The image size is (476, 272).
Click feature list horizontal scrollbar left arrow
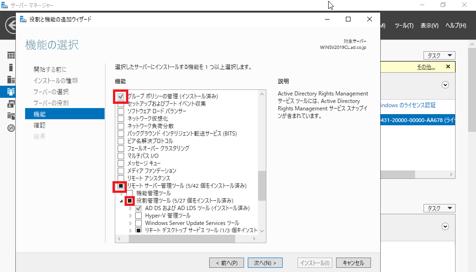click(119, 239)
